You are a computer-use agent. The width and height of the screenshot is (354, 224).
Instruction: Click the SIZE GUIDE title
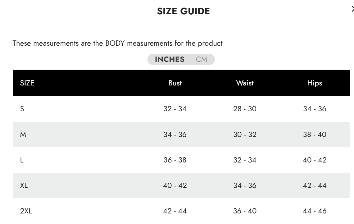(184, 11)
